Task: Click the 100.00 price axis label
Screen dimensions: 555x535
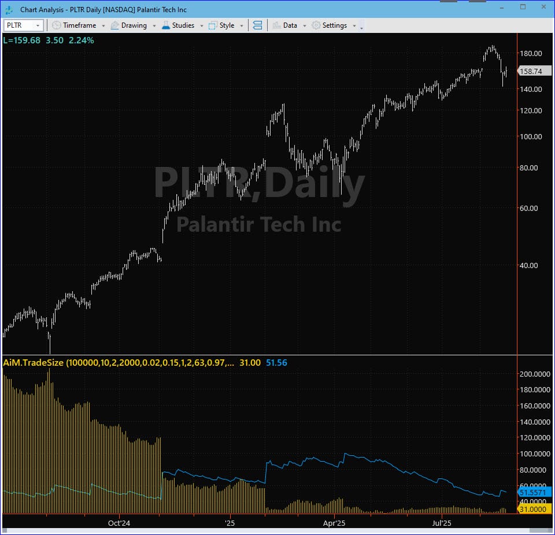Action: point(531,136)
